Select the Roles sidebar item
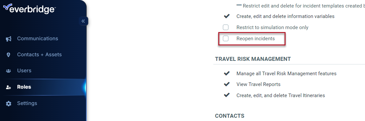This screenshot has height=121, width=365. tap(43, 87)
